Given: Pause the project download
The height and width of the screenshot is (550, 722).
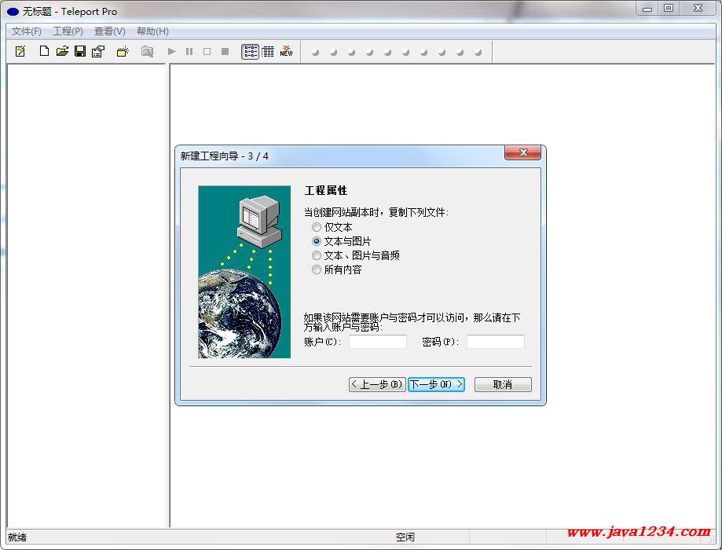Looking at the screenshot, I should (x=189, y=51).
